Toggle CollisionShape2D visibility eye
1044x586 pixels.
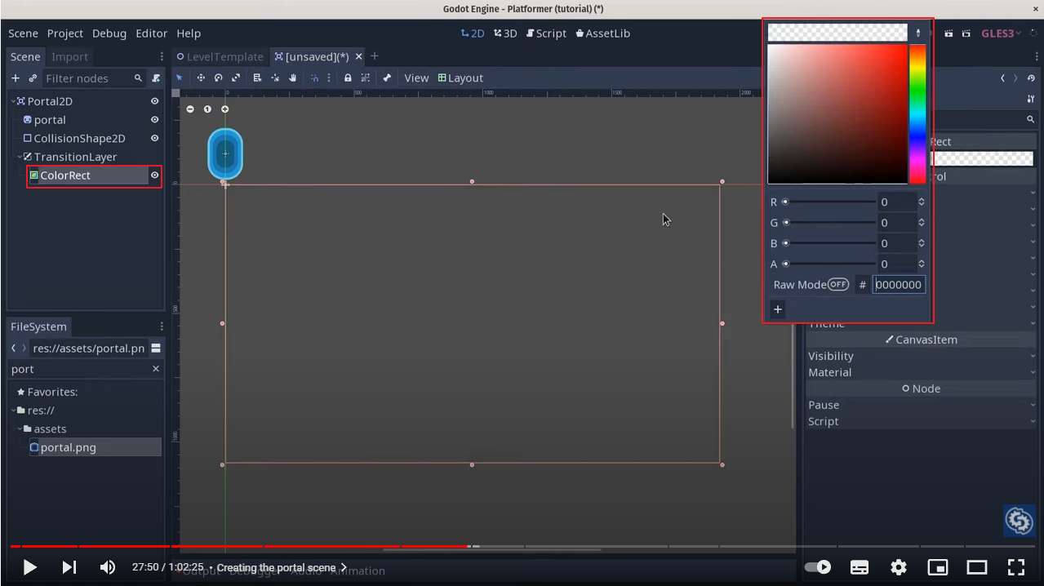coord(154,139)
